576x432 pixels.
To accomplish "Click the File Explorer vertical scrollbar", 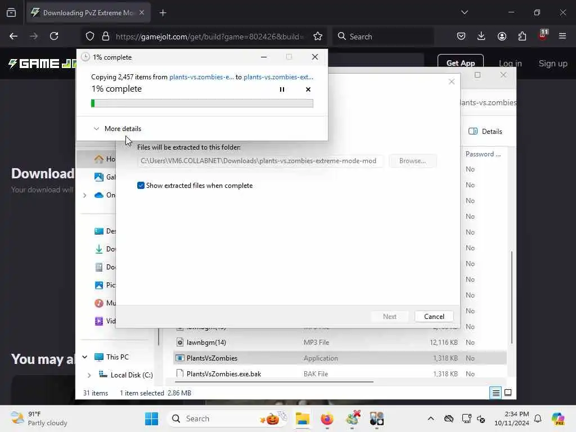I will tap(511, 298).
